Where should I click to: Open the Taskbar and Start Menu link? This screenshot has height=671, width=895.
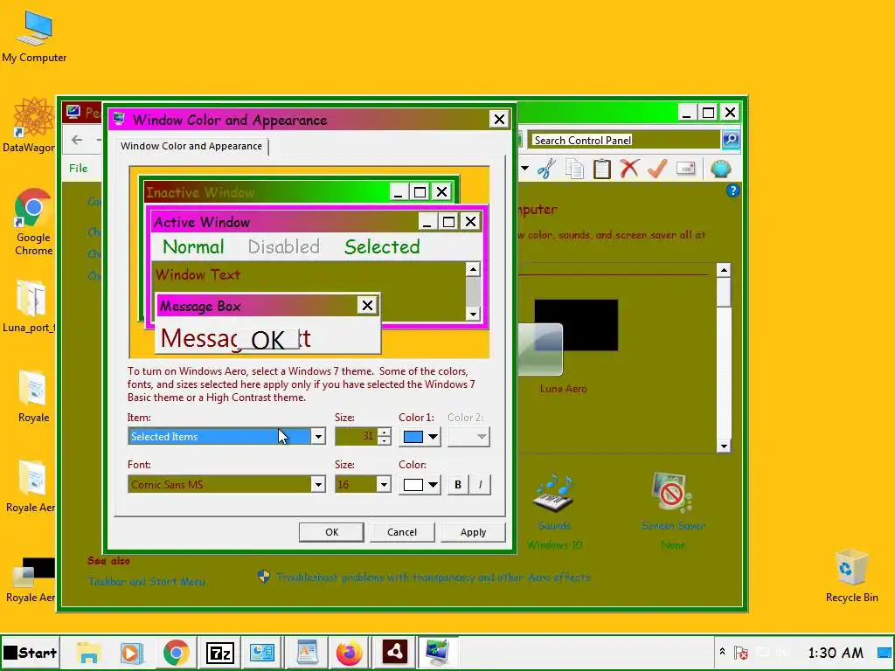point(146,581)
